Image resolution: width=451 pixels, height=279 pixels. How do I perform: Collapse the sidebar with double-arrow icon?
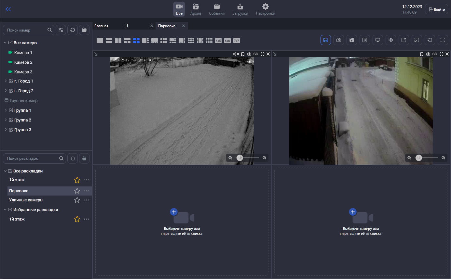(x=8, y=9)
